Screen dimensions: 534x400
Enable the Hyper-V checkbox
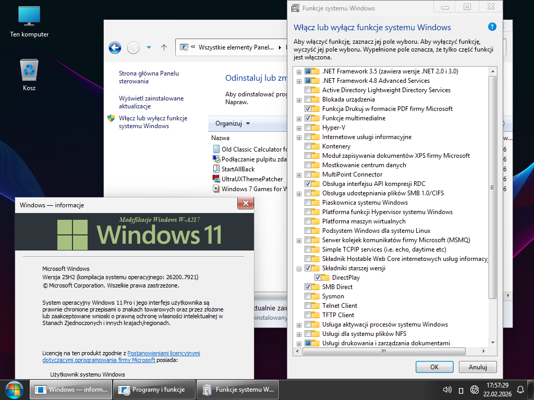click(x=308, y=128)
